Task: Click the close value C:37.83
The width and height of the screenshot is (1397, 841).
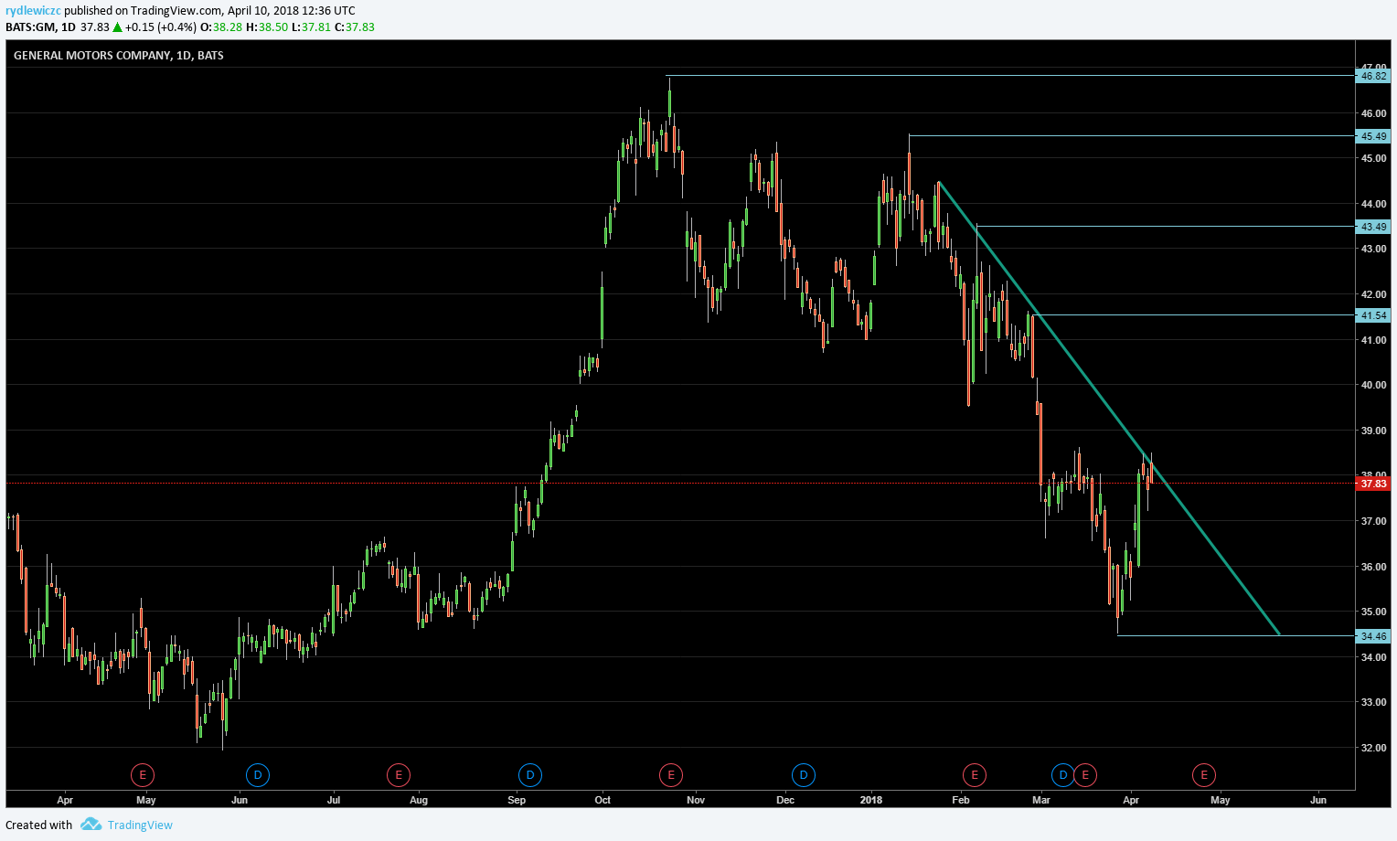Action: (x=355, y=27)
